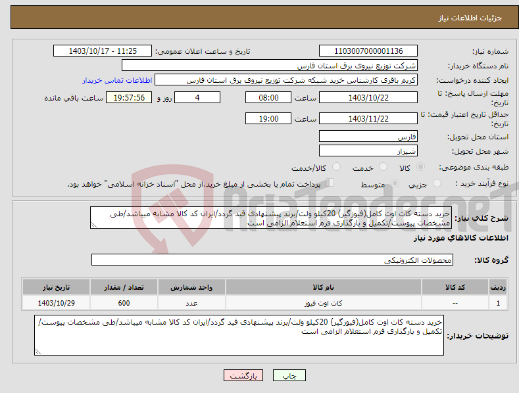Viewport: 519px width, 393px height.
Task: Select the متوسط purchase type radio
Action: coord(395,183)
